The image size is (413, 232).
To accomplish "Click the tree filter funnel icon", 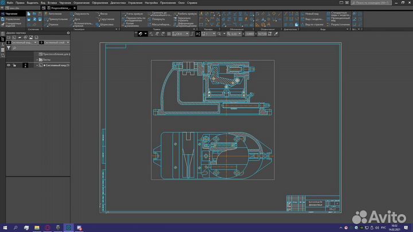I will [x=9, y=48].
